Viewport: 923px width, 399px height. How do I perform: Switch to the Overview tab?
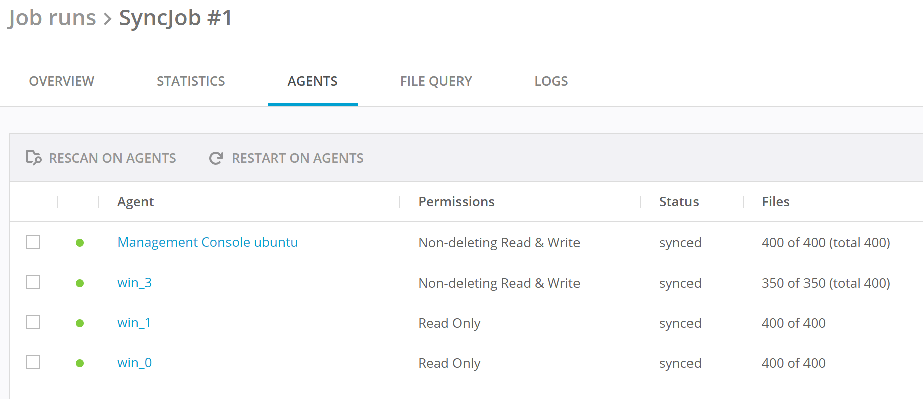point(62,81)
